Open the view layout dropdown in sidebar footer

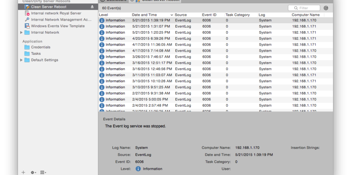pyautogui.click(x=43, y=172)
